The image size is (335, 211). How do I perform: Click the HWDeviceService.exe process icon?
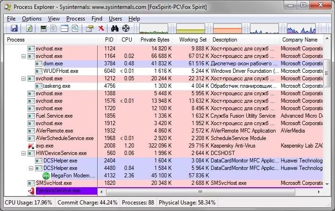pos(31,153)
